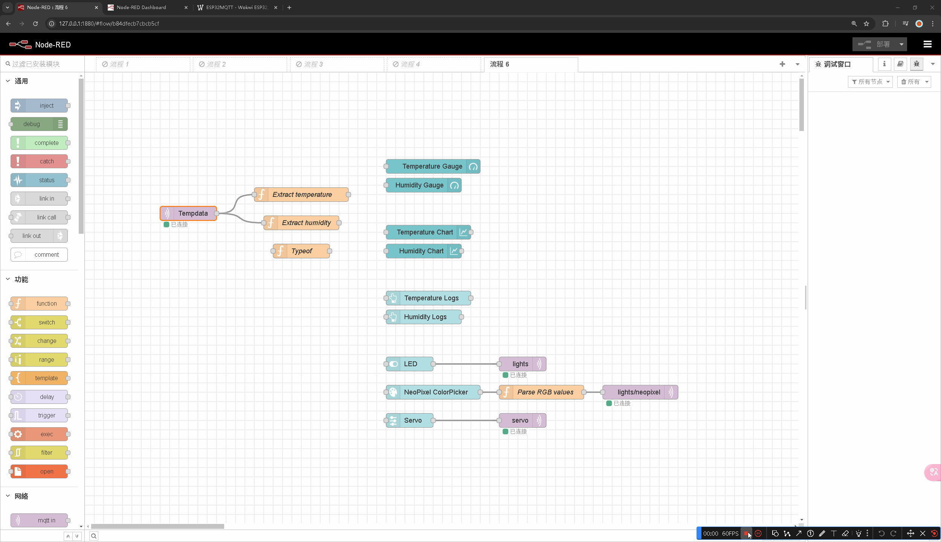Click the 部署 deploy button
The height and width of the screenshot is (542, 941).
click(875, 44)
